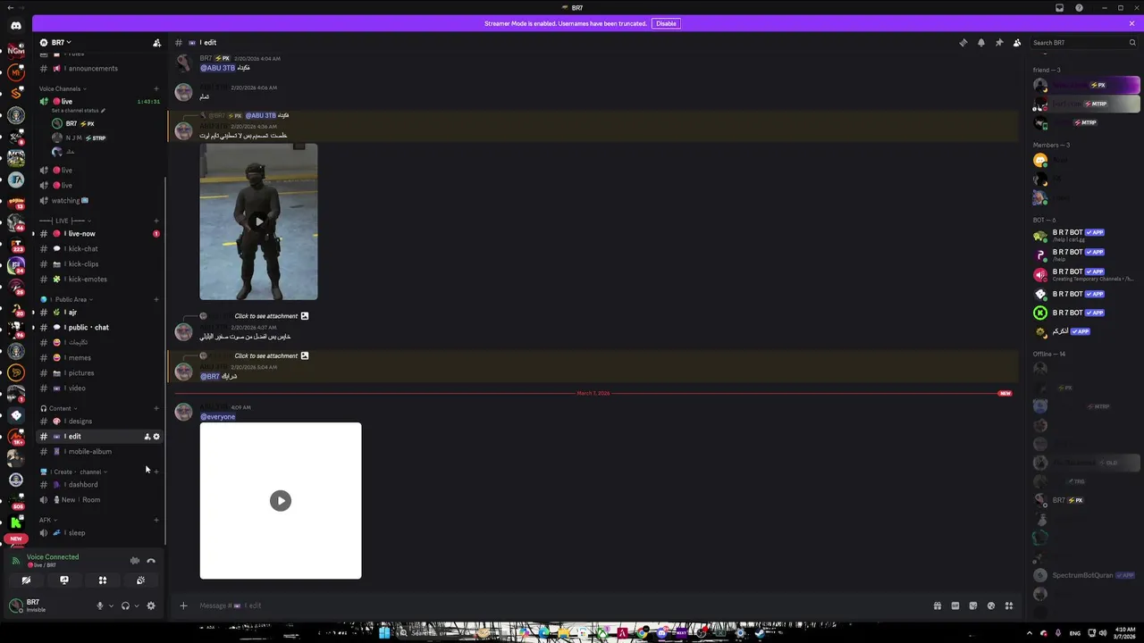Open the sticker picker
This screenshot has height=643, width=1144.
[x=973, y=605]
